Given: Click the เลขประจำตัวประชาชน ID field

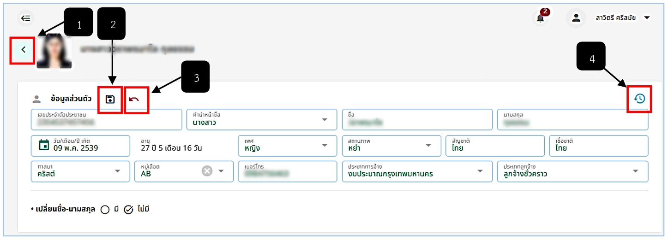Looking at the screenshot, I should (x=106, y=120).
